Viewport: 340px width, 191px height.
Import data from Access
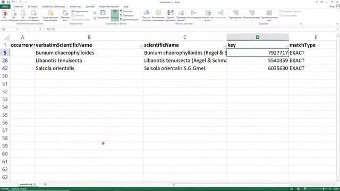coord(5,16)
